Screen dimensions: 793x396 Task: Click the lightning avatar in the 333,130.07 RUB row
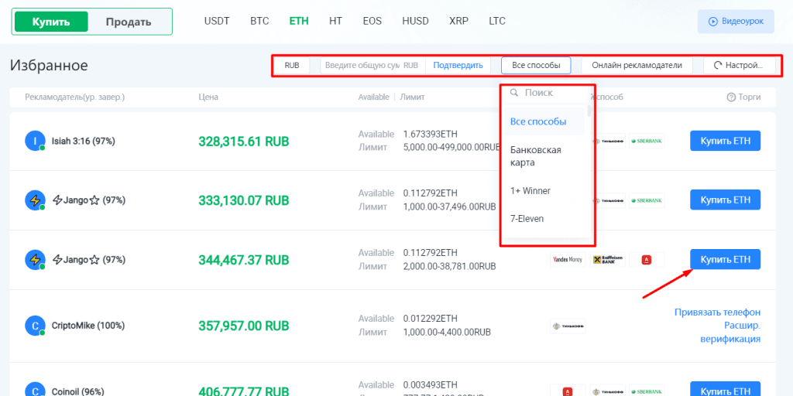point(35,200)
